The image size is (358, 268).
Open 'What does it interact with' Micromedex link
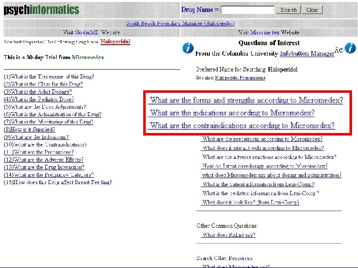(263, 148)
